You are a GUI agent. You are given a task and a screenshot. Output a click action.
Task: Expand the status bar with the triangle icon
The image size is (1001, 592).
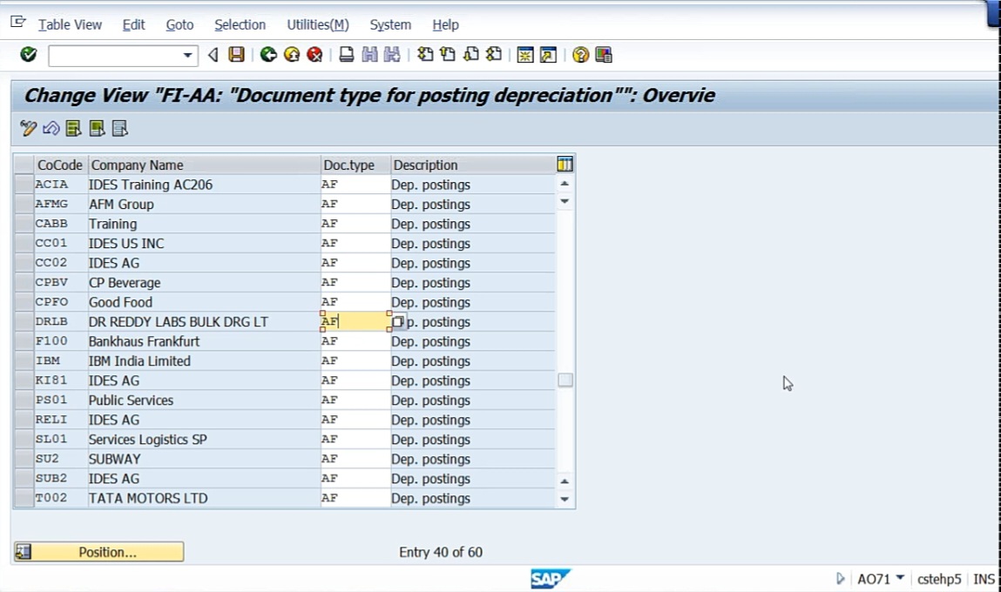840,579
